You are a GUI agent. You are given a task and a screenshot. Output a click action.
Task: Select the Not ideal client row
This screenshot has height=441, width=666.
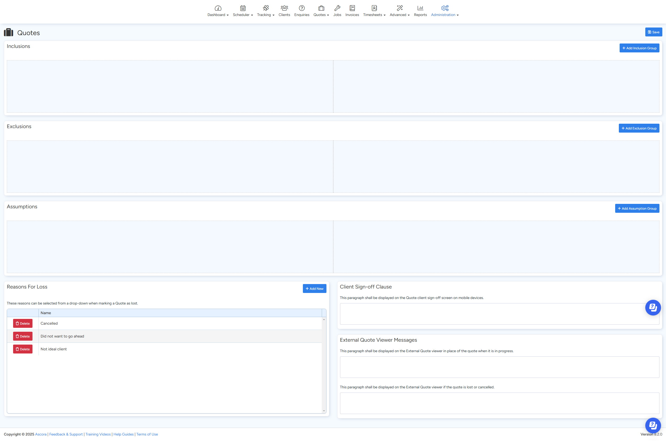[x=180, y=349]
